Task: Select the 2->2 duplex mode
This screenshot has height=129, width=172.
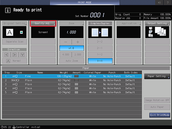Action: pyautogui.click(x=100, y=42)
